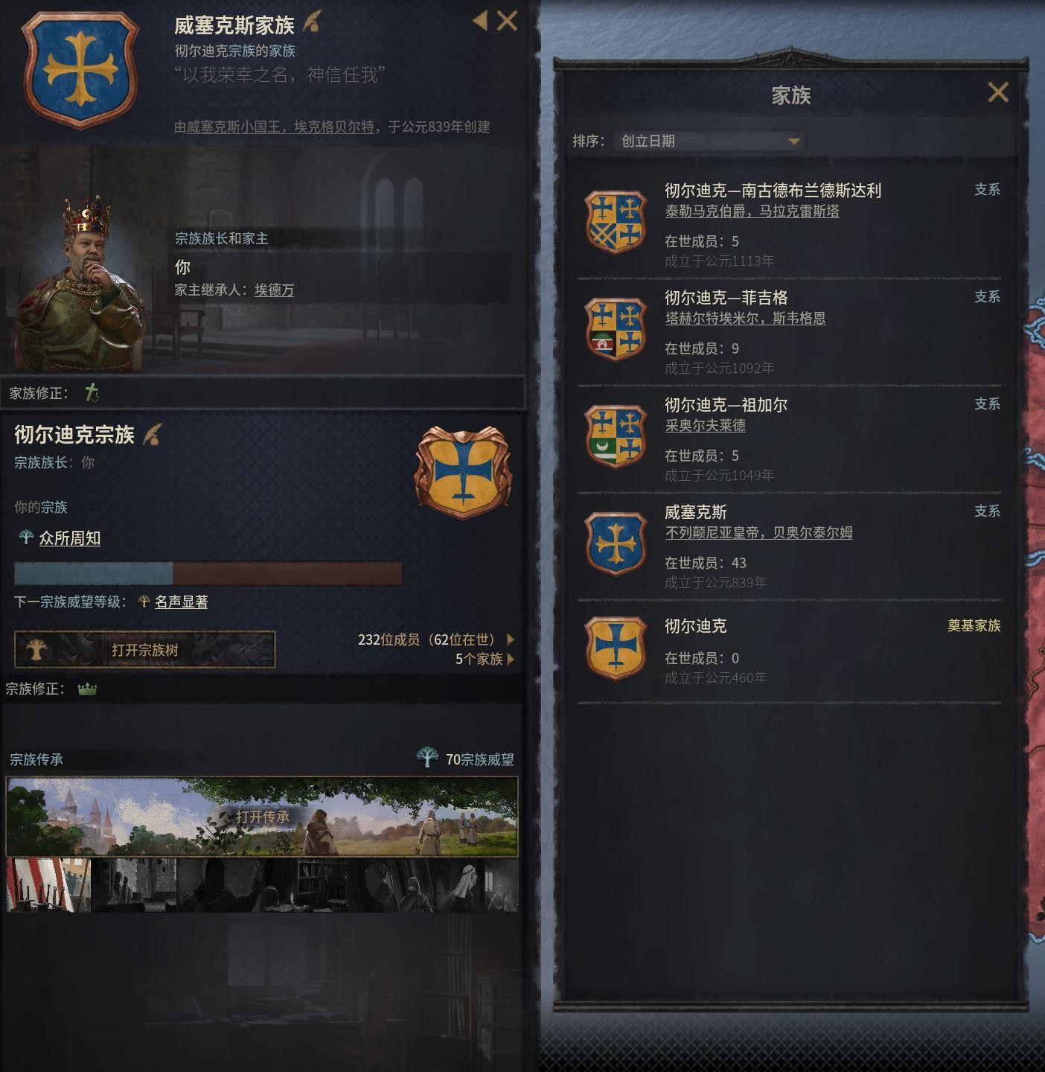This screenshot has height=1072, width=1045.
Task: Click the 名声显著 next renown level link
Action: 181,602
